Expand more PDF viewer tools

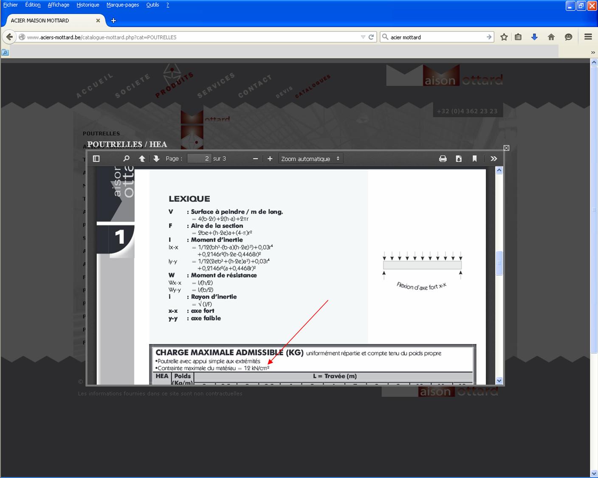tap(494, 159)
